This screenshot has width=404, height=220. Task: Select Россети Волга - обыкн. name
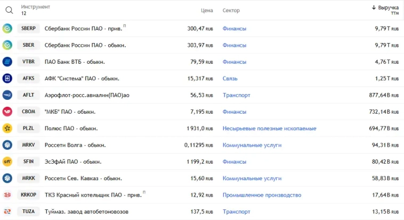click(x=75, y=145)
